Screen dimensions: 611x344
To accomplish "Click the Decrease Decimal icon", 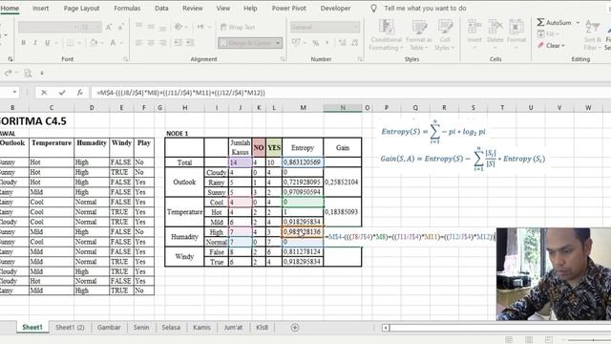I will [354, 43].
